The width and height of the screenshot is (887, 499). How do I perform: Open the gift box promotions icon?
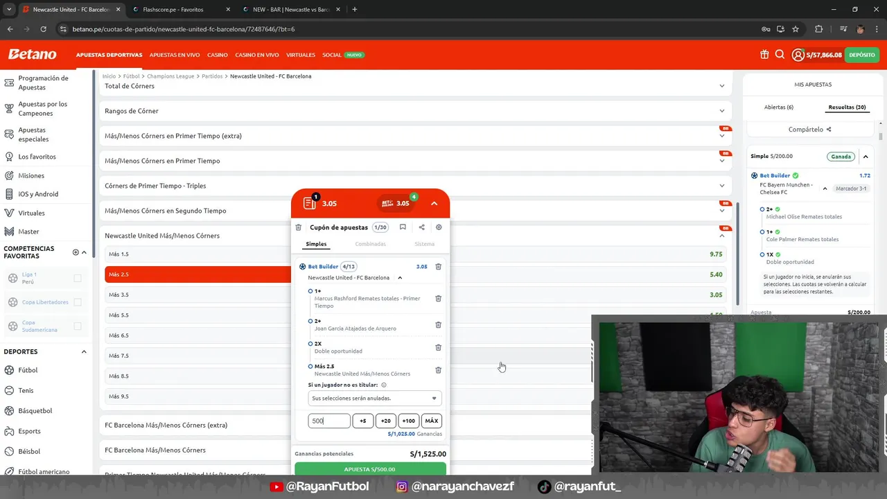coord(764,55)
